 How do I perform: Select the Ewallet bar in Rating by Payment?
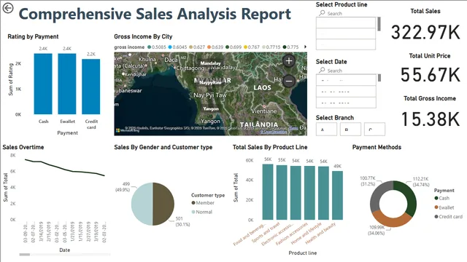(x=67, y=84)
